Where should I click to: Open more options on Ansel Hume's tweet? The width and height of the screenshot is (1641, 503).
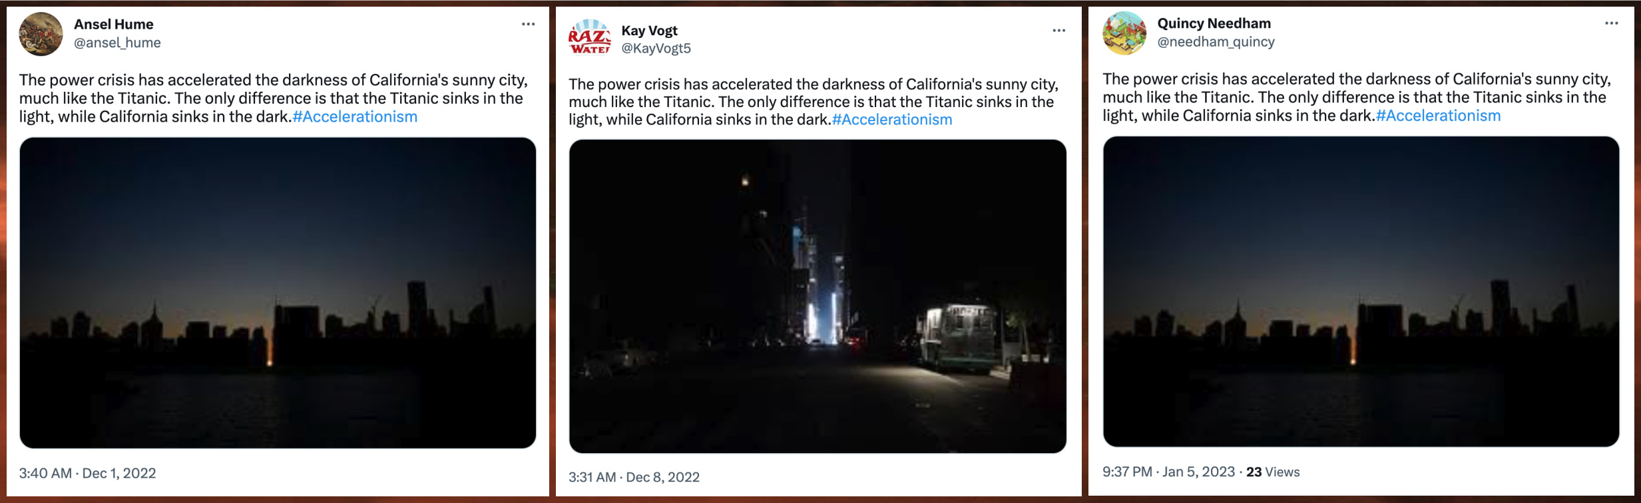[x=528, y=24]
